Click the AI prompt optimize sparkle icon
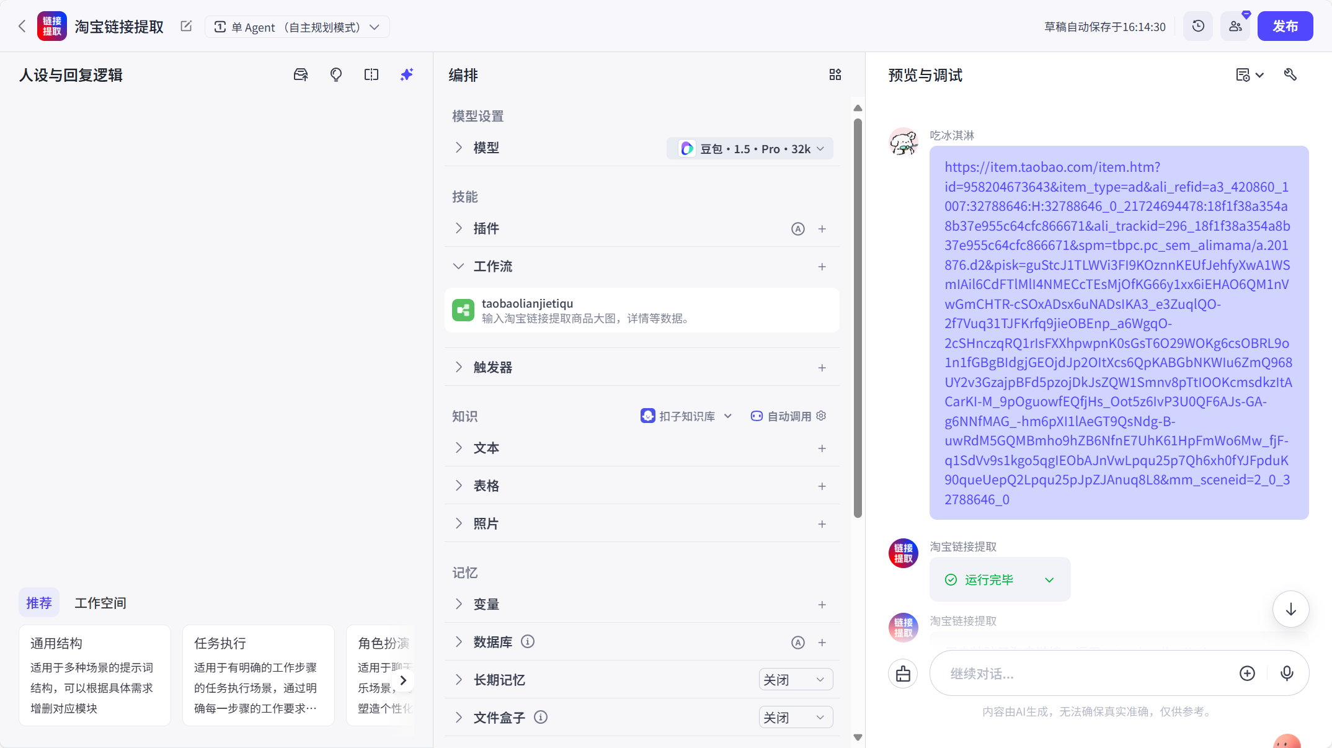 click(406, 74)
